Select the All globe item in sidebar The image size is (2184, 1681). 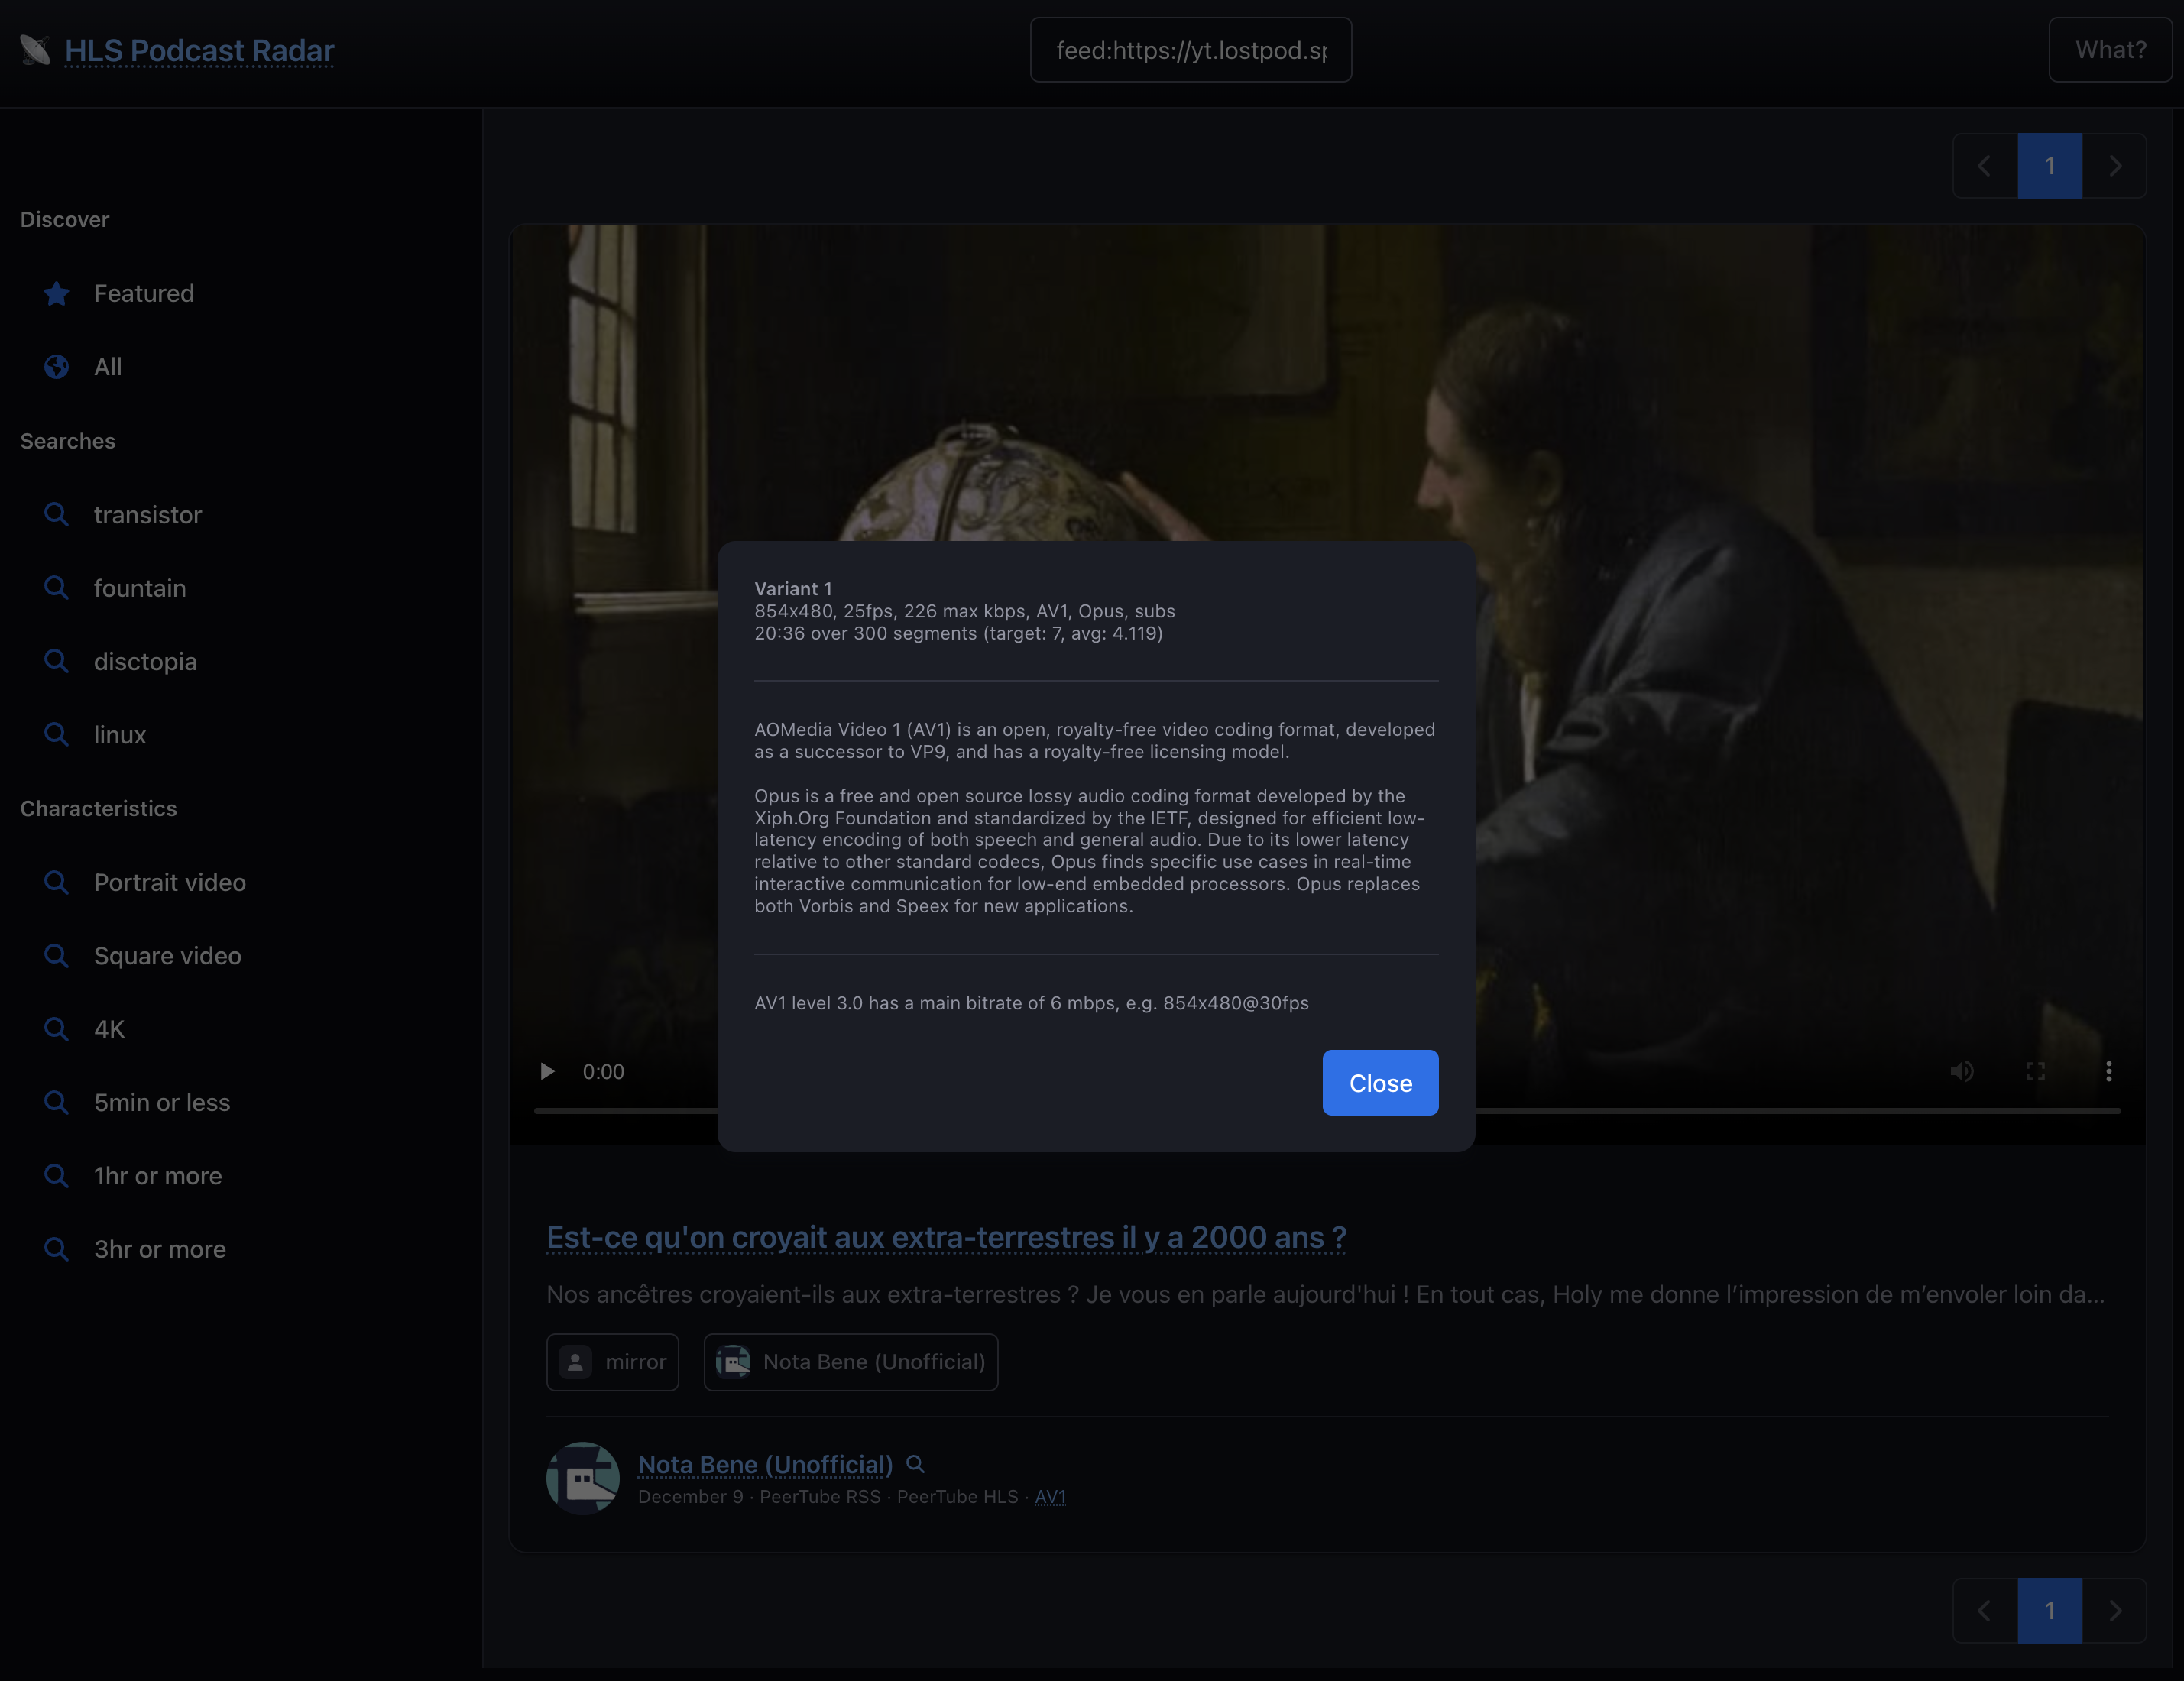pos(107,367)
